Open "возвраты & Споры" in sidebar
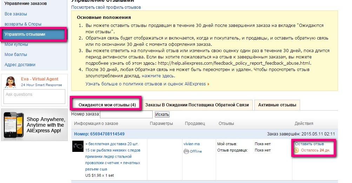Image resolution: width=352 pixels, height=183 pixels. (23, 24)
